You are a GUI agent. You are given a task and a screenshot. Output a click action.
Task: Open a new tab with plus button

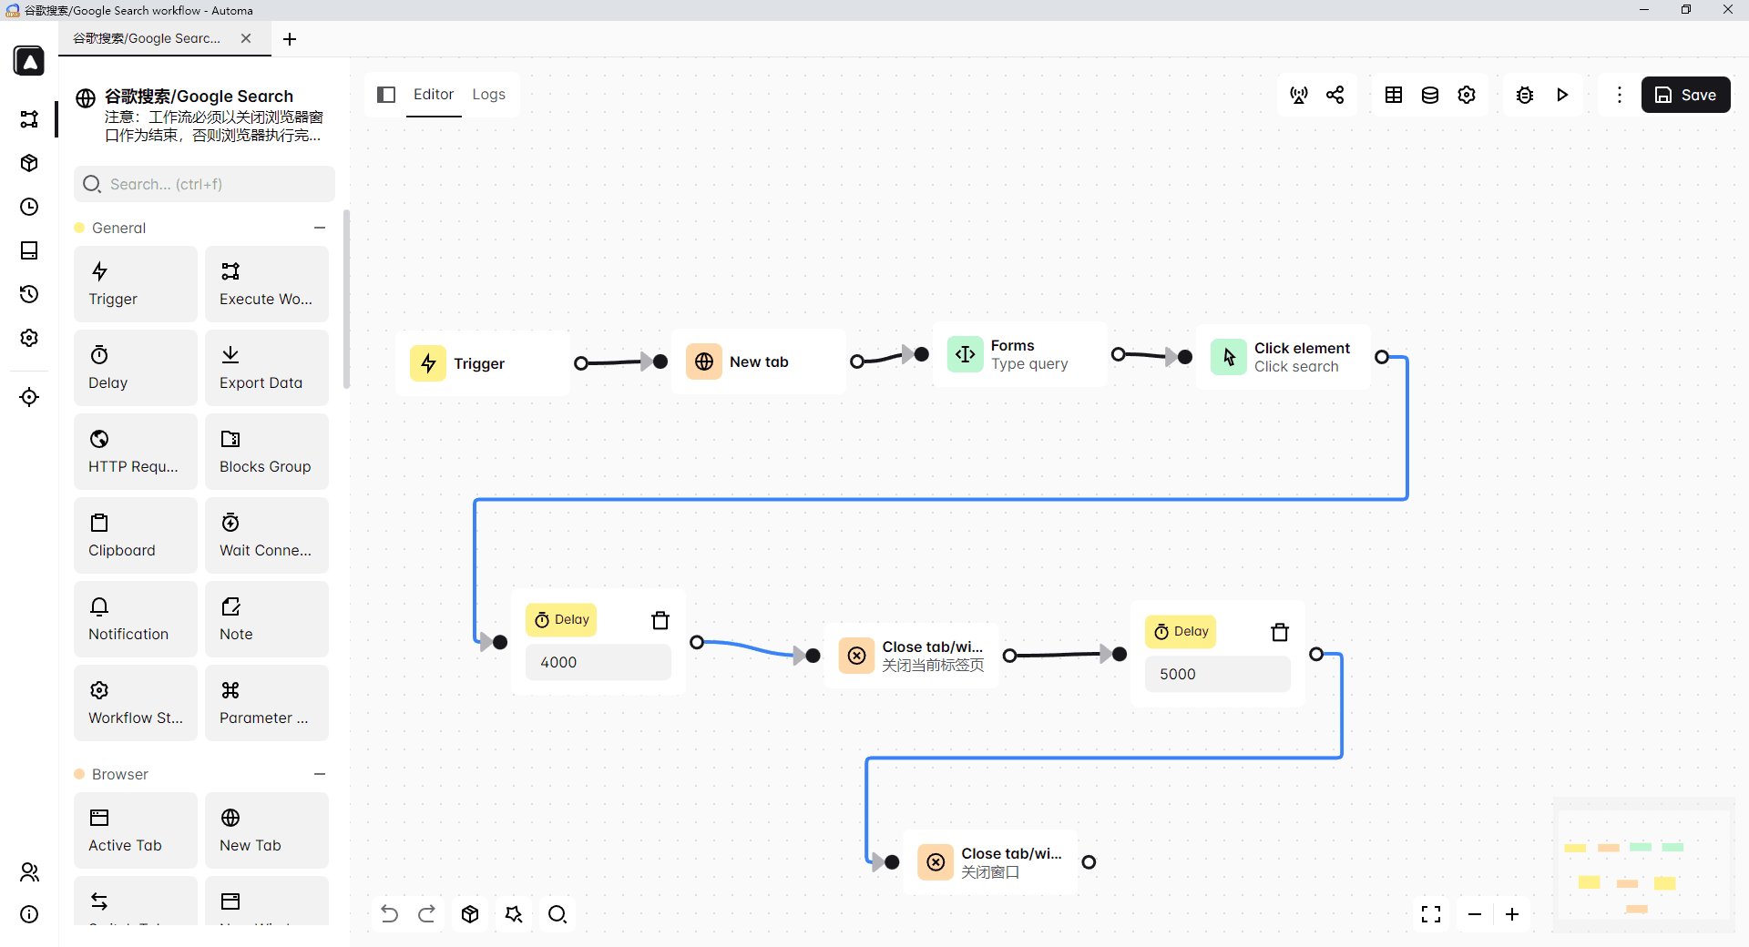290,39
